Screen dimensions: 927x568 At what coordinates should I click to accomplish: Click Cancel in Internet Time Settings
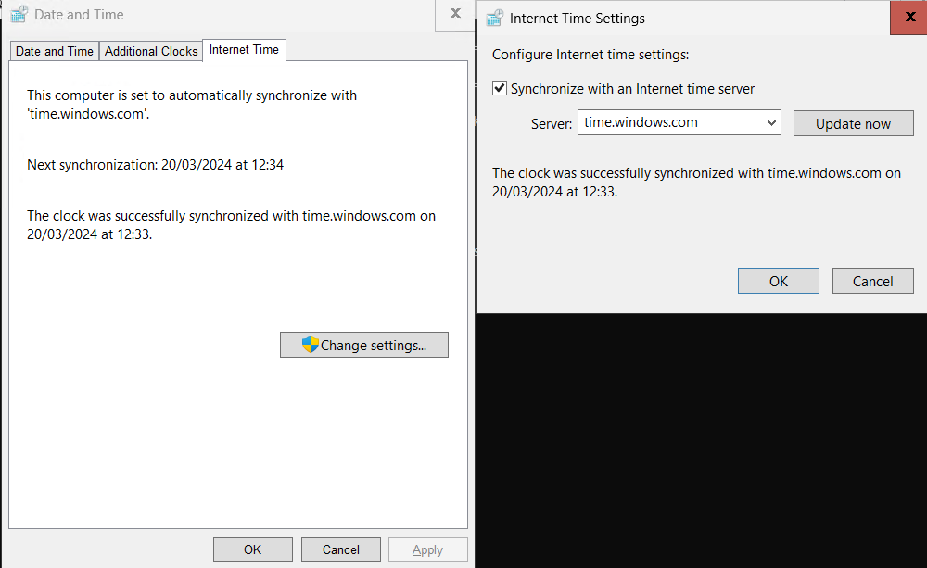tap(872, 280)
